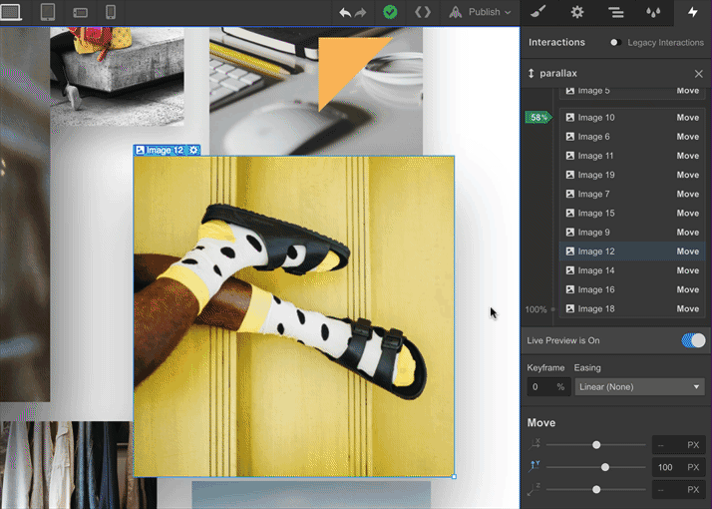
Task: Close the parallax interaction panel
Action: pos(698,74)
